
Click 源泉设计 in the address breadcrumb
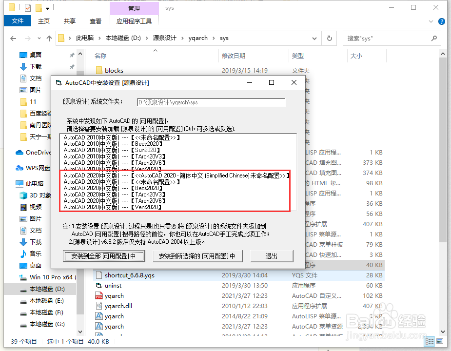164,38
